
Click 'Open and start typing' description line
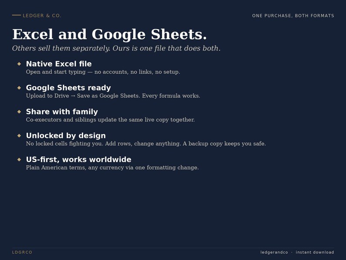coord(103,72)
